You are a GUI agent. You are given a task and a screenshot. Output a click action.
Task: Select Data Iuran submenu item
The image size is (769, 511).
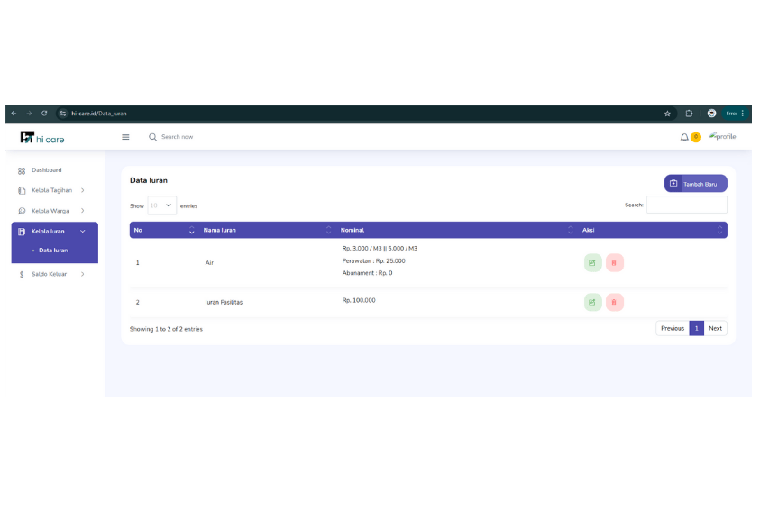[x=53, y=251]
